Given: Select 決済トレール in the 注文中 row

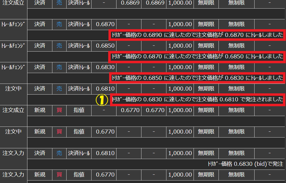Looking at the screenshot, I should click(79, 89).
